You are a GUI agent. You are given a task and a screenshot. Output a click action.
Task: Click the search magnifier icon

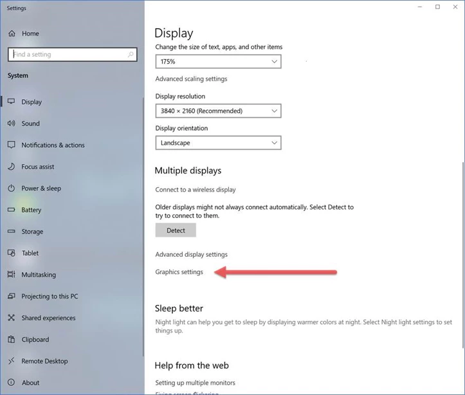click(x=131, y=54)
